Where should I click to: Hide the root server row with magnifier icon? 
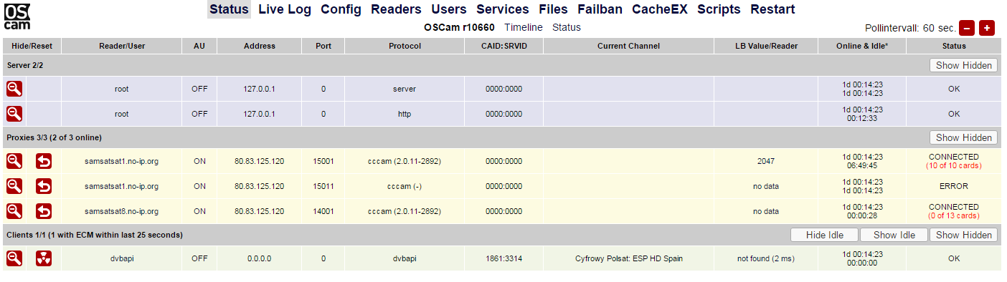(14, 89)
